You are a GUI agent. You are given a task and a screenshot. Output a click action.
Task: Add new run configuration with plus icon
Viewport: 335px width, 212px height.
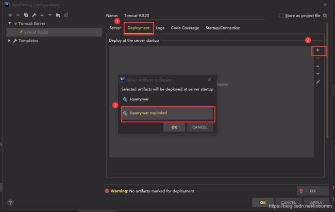(x=10, y=15)
